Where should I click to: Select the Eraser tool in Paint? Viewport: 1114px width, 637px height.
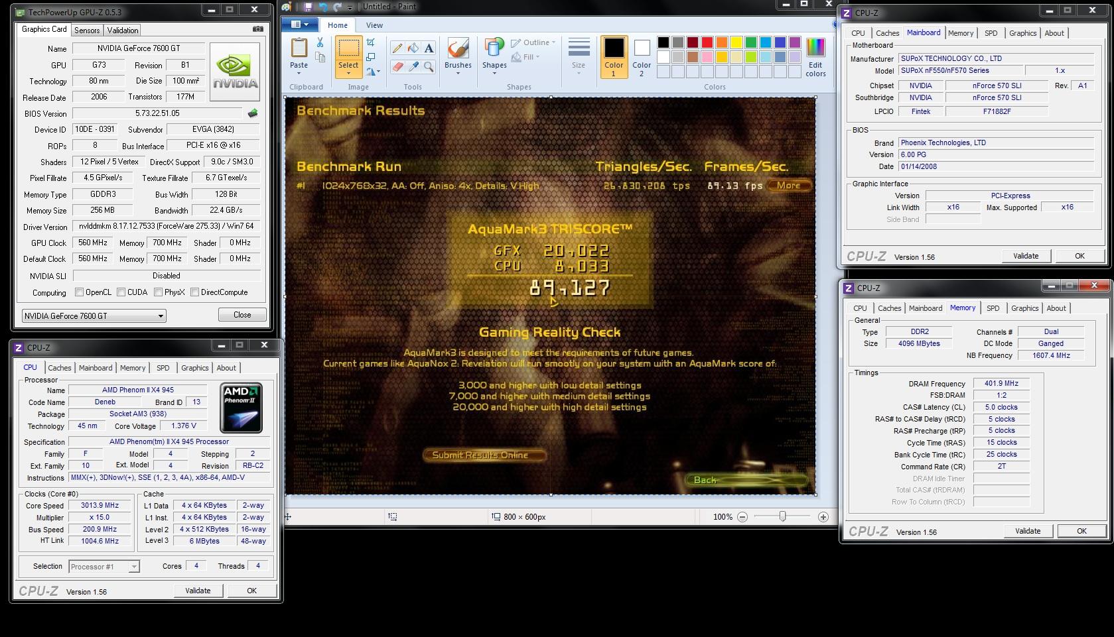(397, 66)
